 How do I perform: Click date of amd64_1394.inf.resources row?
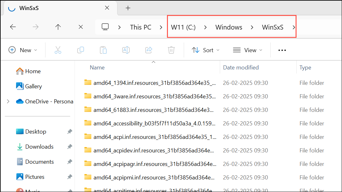(x=245, y=83)
